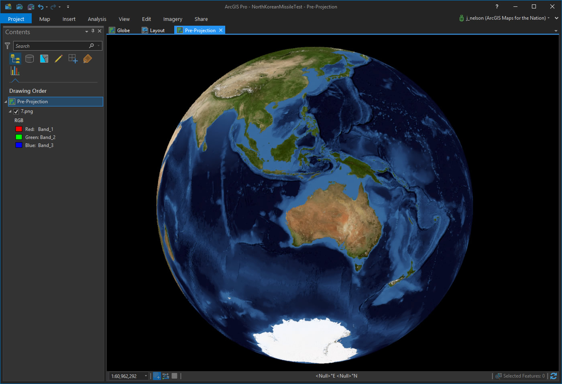Switch to List By Selection view

(x=44, y=59)
